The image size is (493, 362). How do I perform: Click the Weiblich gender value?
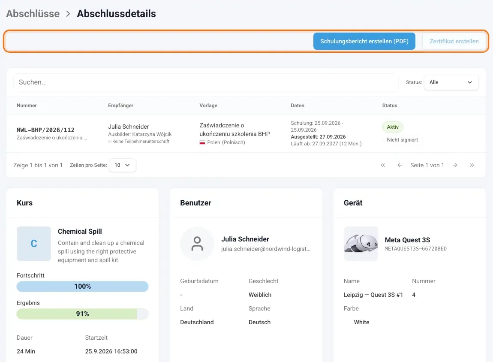click(x=260, y=295)
